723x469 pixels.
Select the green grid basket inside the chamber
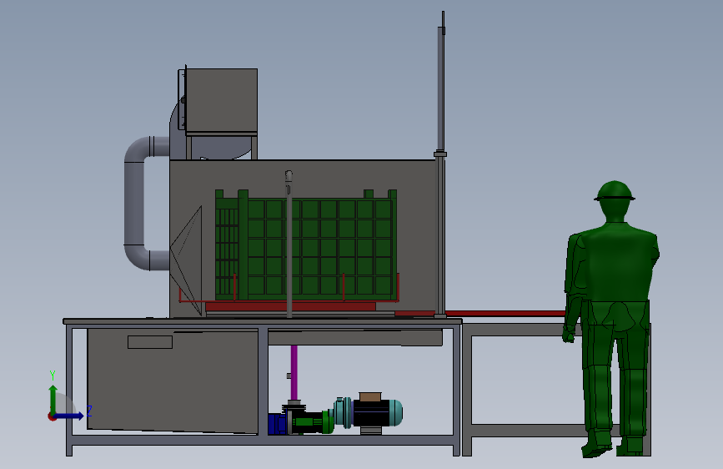[306, 245]
